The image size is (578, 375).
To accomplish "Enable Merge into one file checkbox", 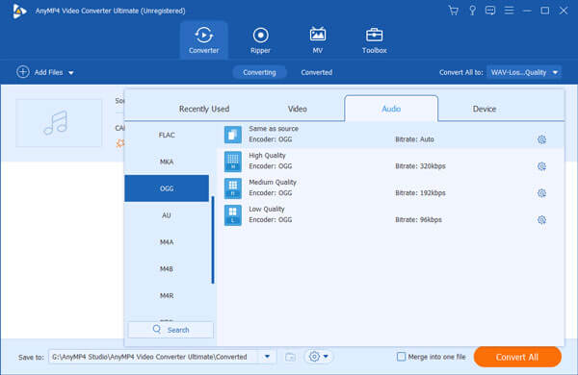I will click(x=401, y=357).
